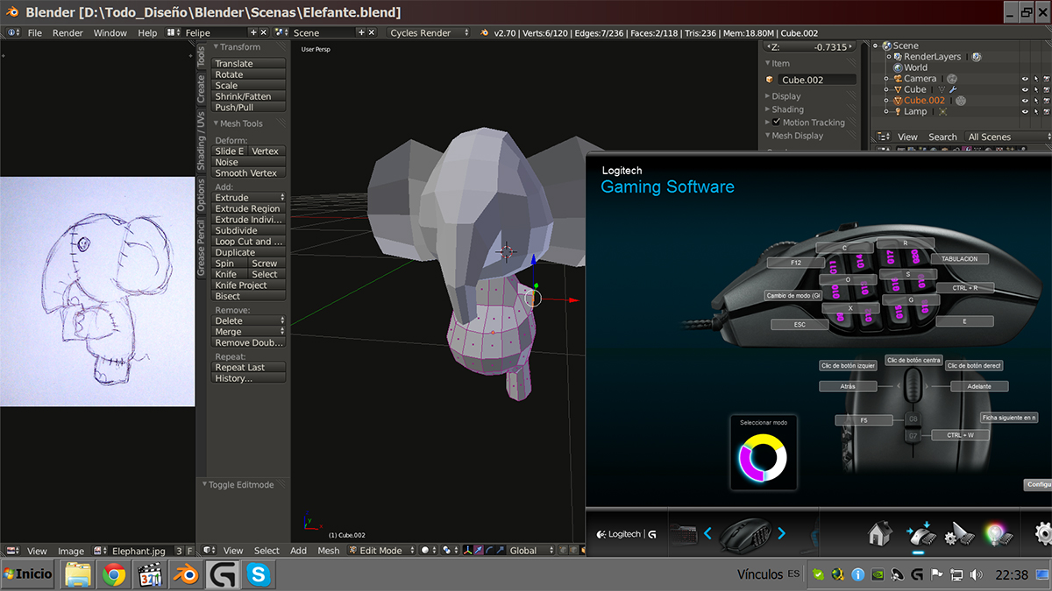This screenshot has height=591, width=1052.
Task: Click Cube modifier wrench icon
Action: click(953, 89)
